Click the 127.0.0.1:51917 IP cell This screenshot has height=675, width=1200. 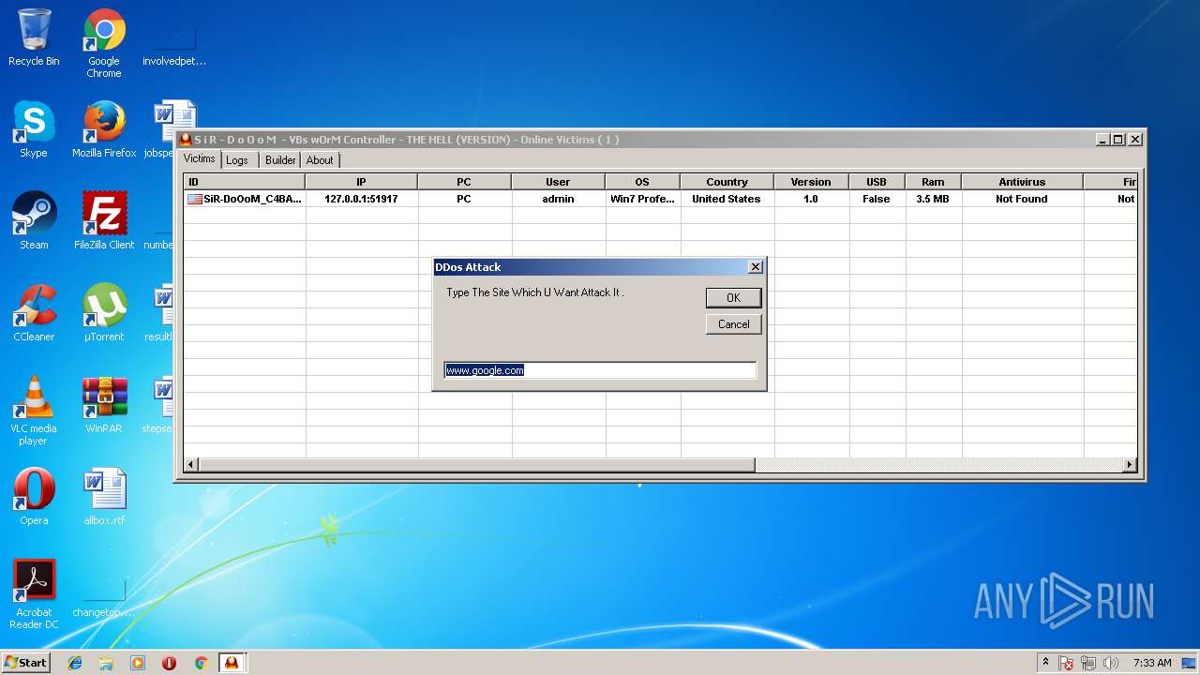pos(361,199)
